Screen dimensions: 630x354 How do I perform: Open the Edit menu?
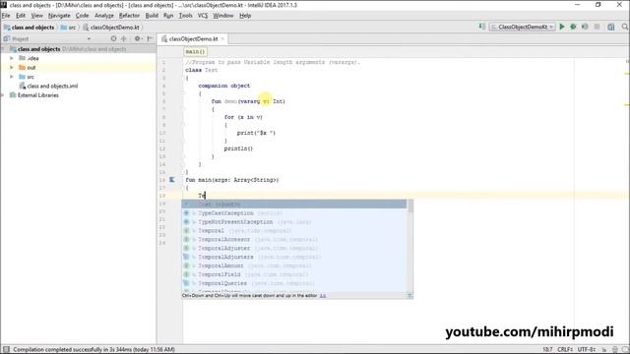click(x=21, y=16)
